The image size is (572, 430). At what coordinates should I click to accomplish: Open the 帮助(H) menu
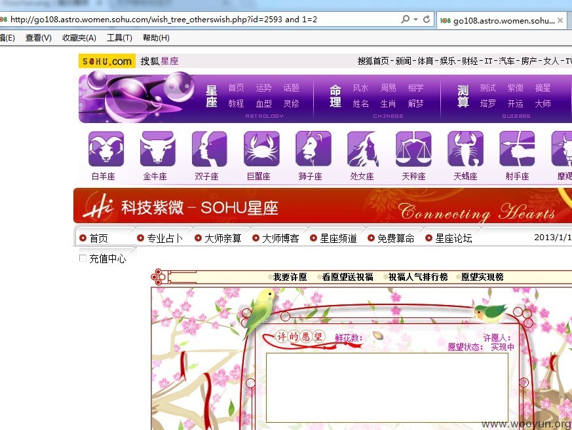[156, 38]
